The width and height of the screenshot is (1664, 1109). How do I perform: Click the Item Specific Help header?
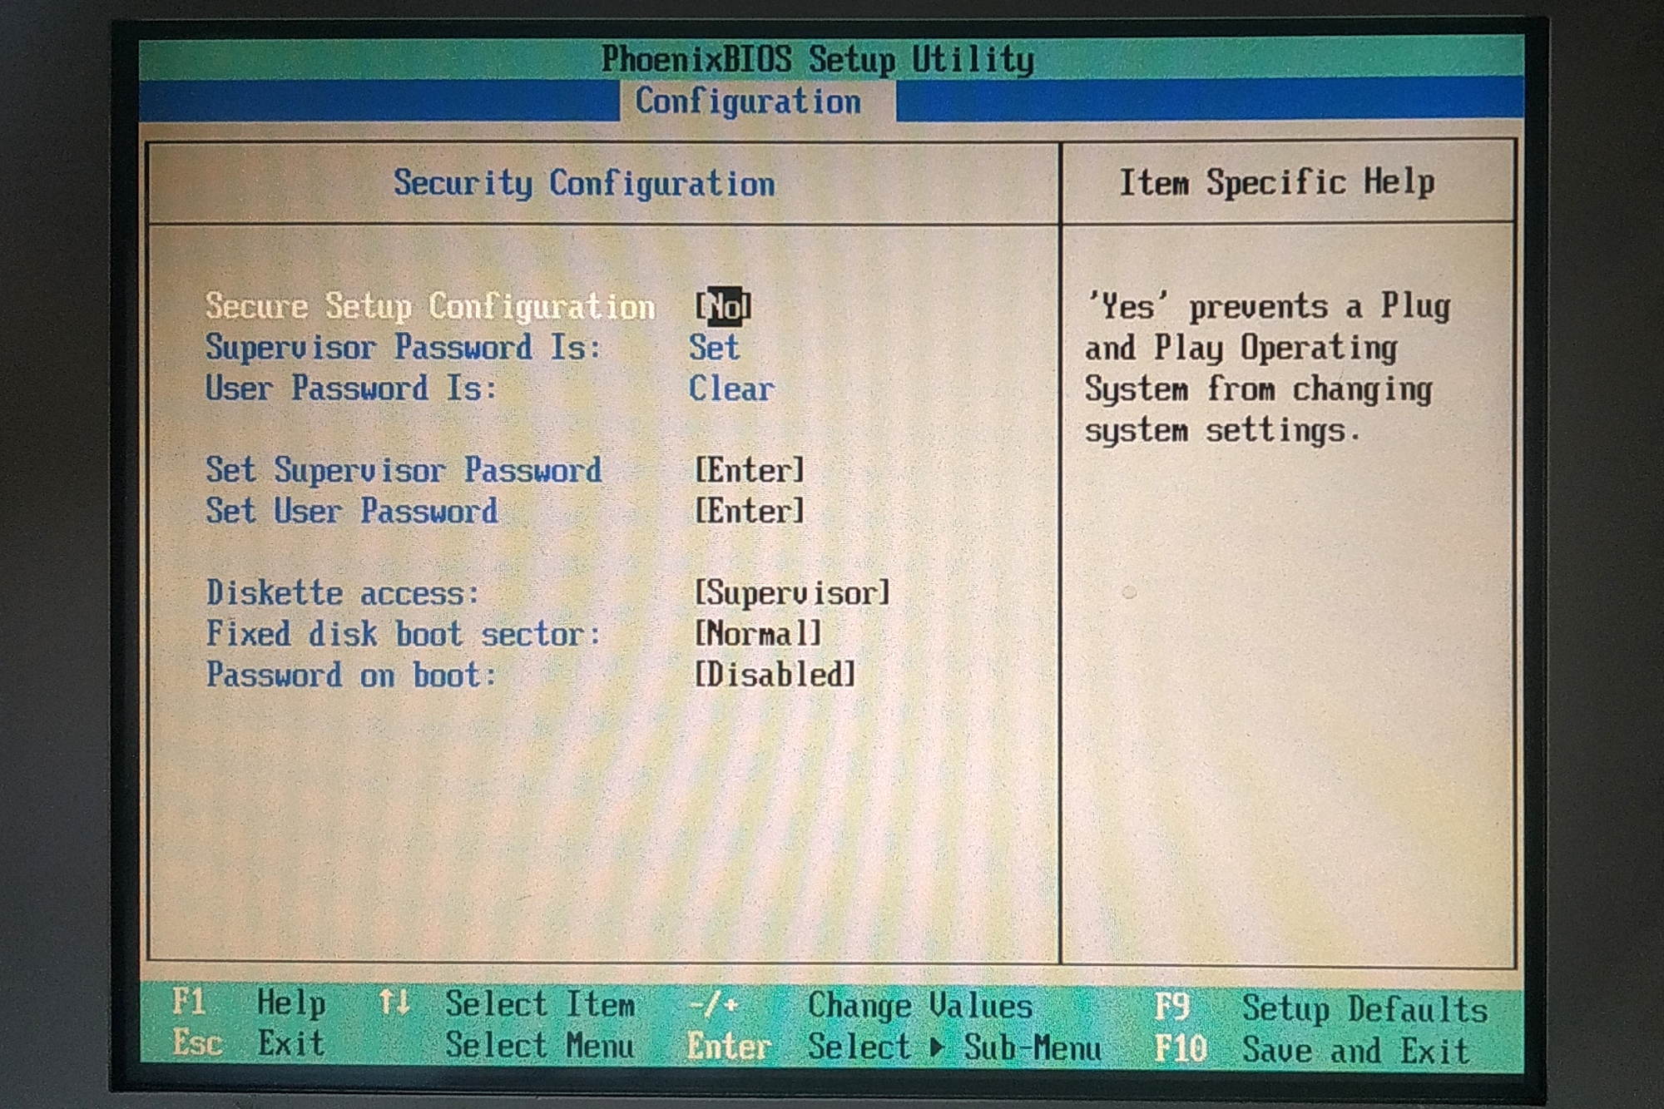point(1276,182)
